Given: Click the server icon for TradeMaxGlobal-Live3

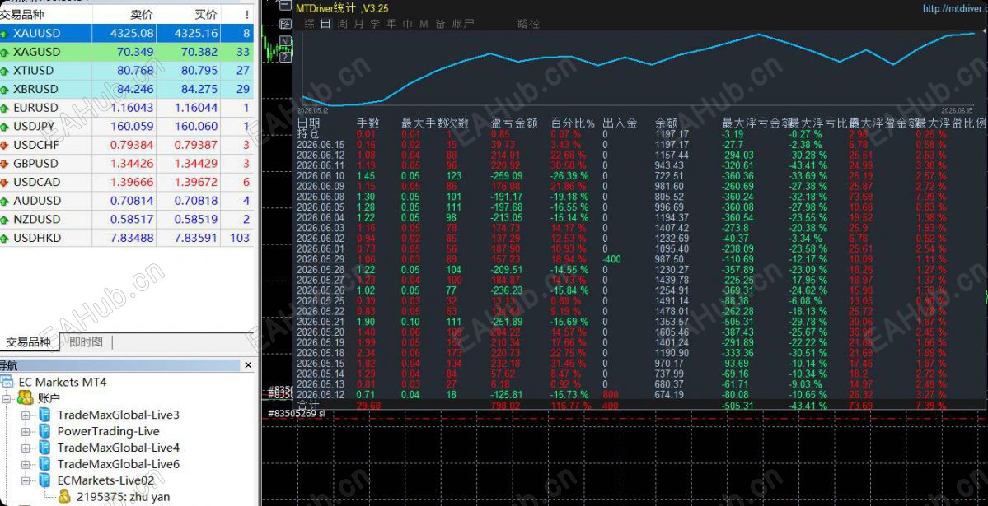Looking at the screenshot, I should coord(44,415).
